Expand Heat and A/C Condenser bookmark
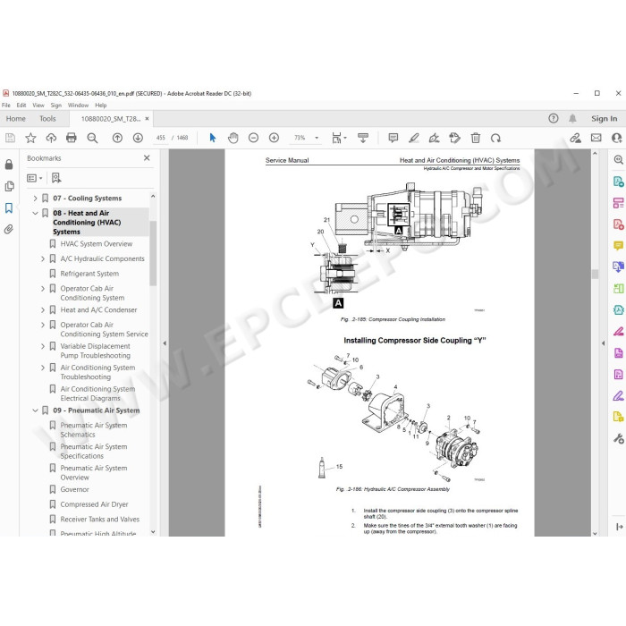 [x=43, y=309]
